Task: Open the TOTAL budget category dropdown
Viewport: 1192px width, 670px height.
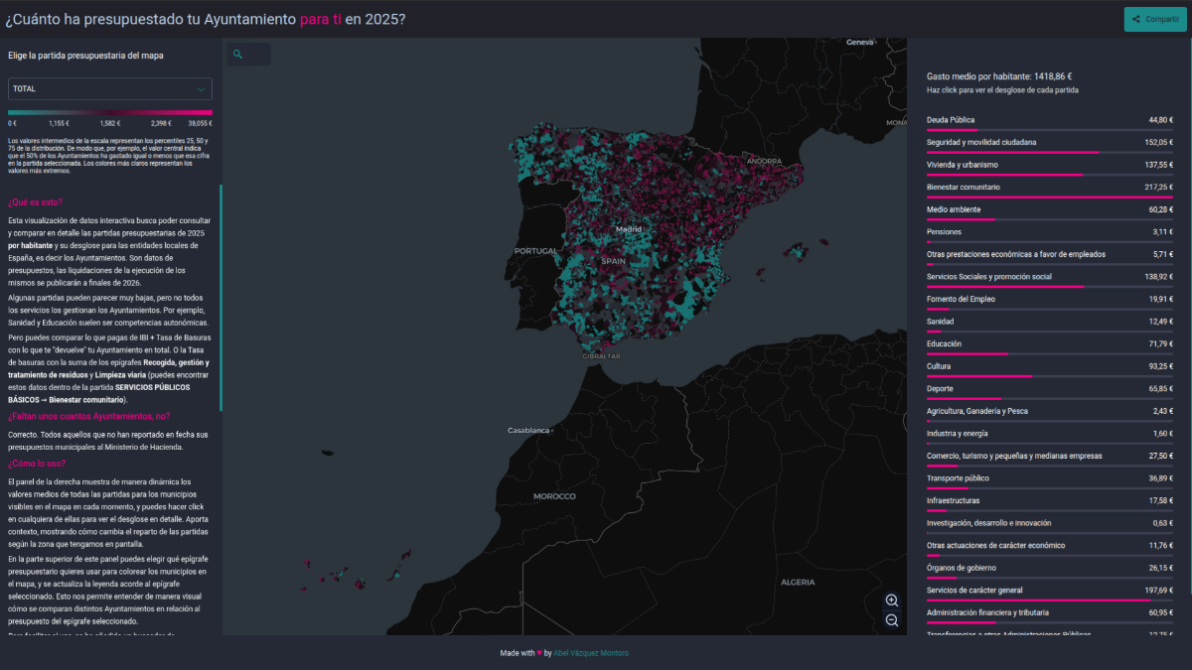Action: click(x=109, y=88)
